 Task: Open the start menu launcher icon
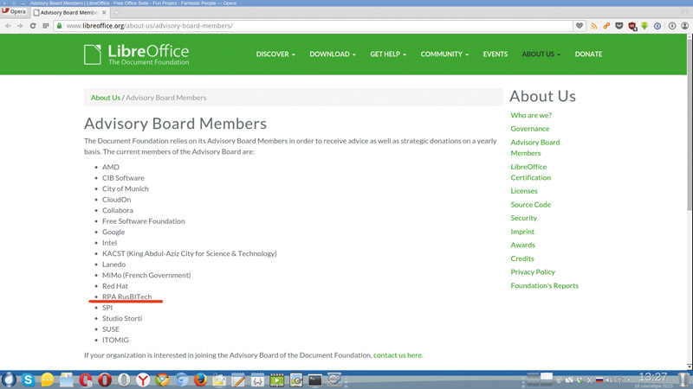coord(9,379)
